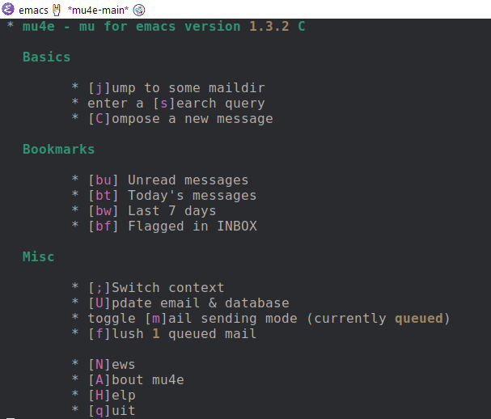
Task: Click the rock-hand icon beside emacs title
Action: 57,10
